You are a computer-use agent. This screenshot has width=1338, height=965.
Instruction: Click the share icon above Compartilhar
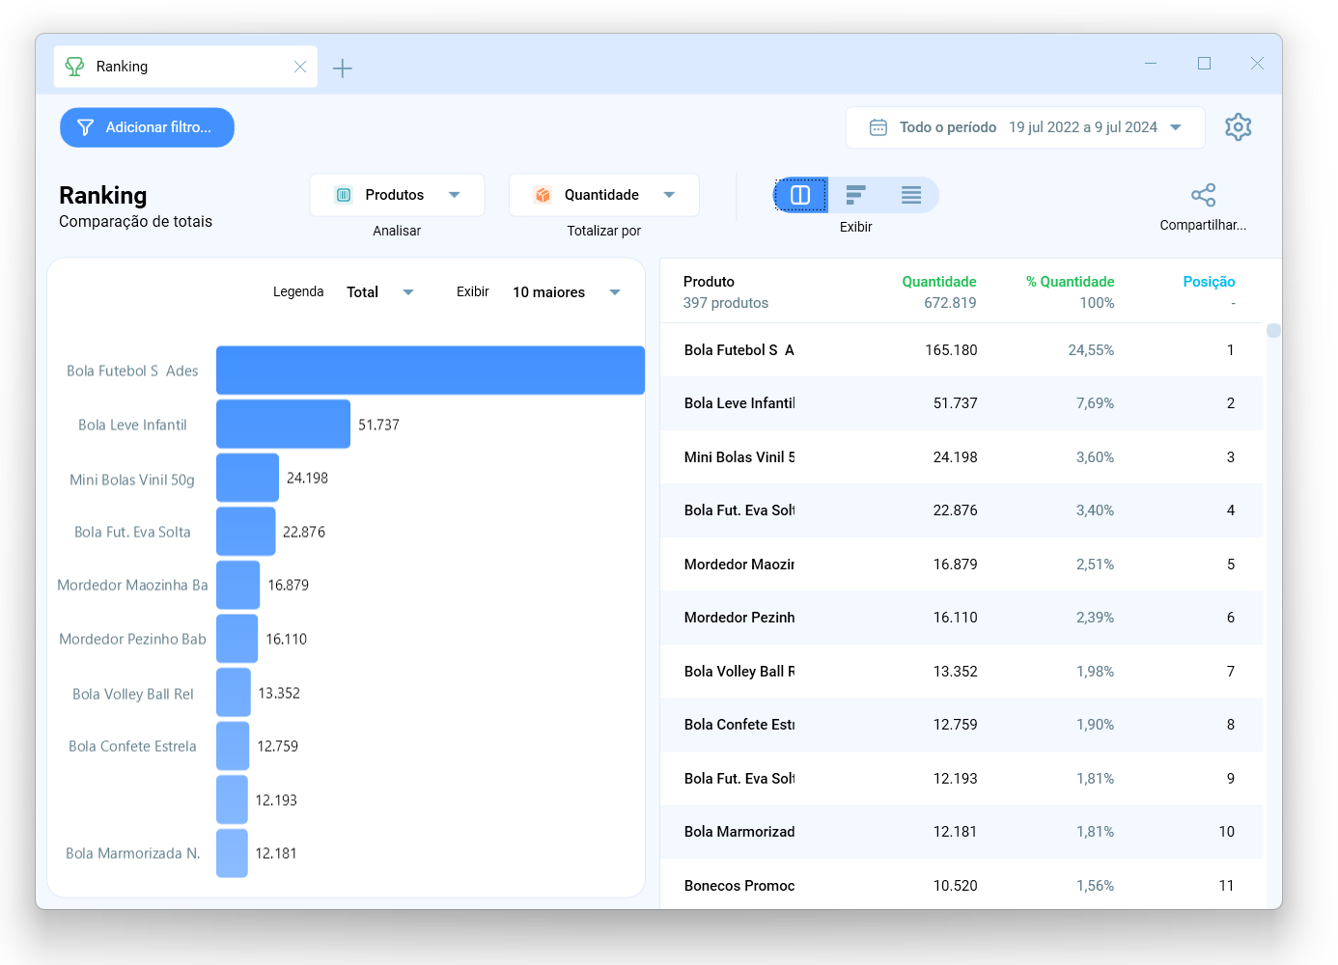[x=1203, y=195]
